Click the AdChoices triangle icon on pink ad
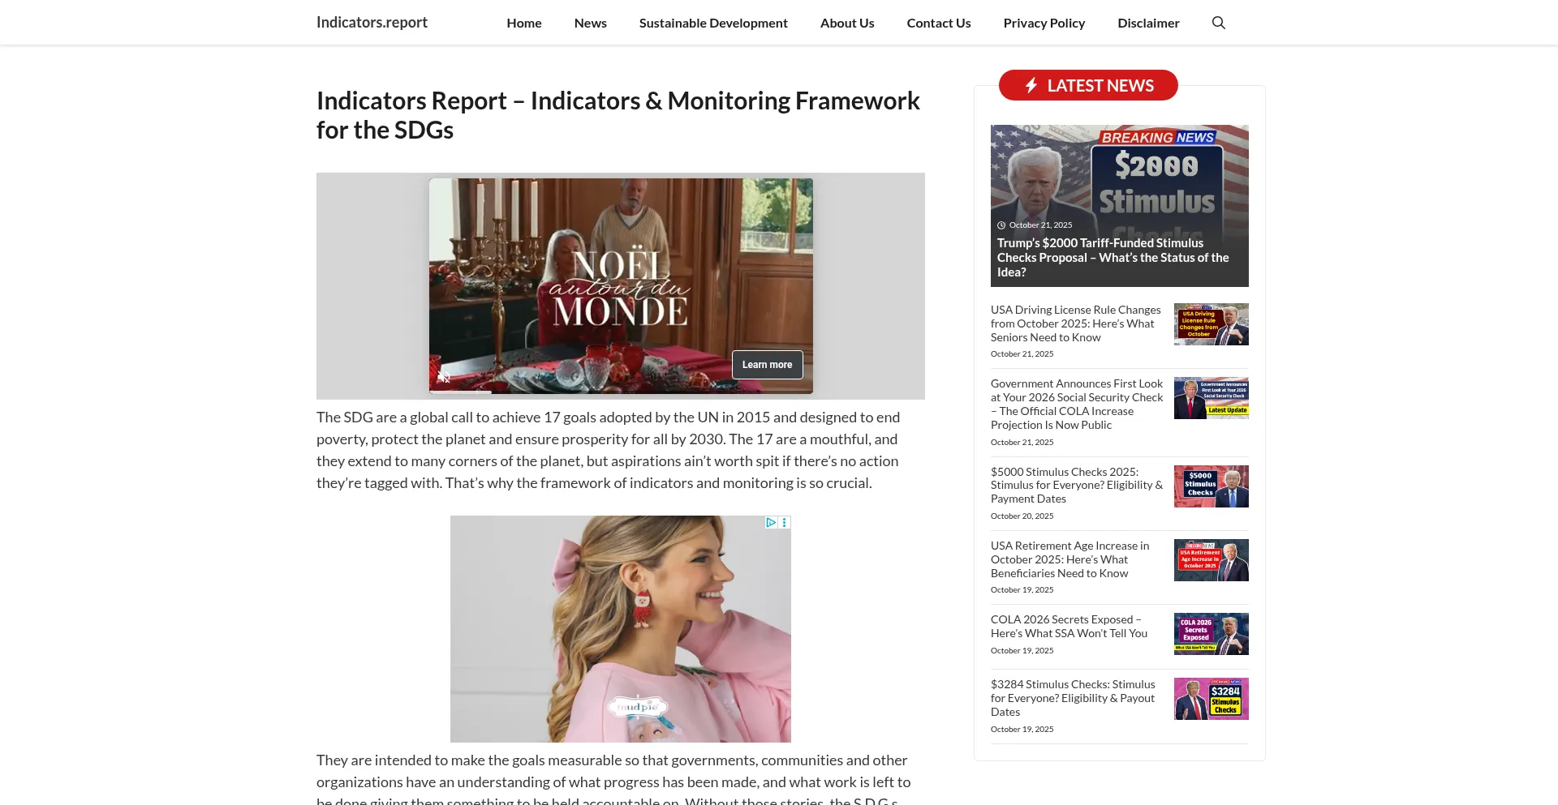 [771, 523]
